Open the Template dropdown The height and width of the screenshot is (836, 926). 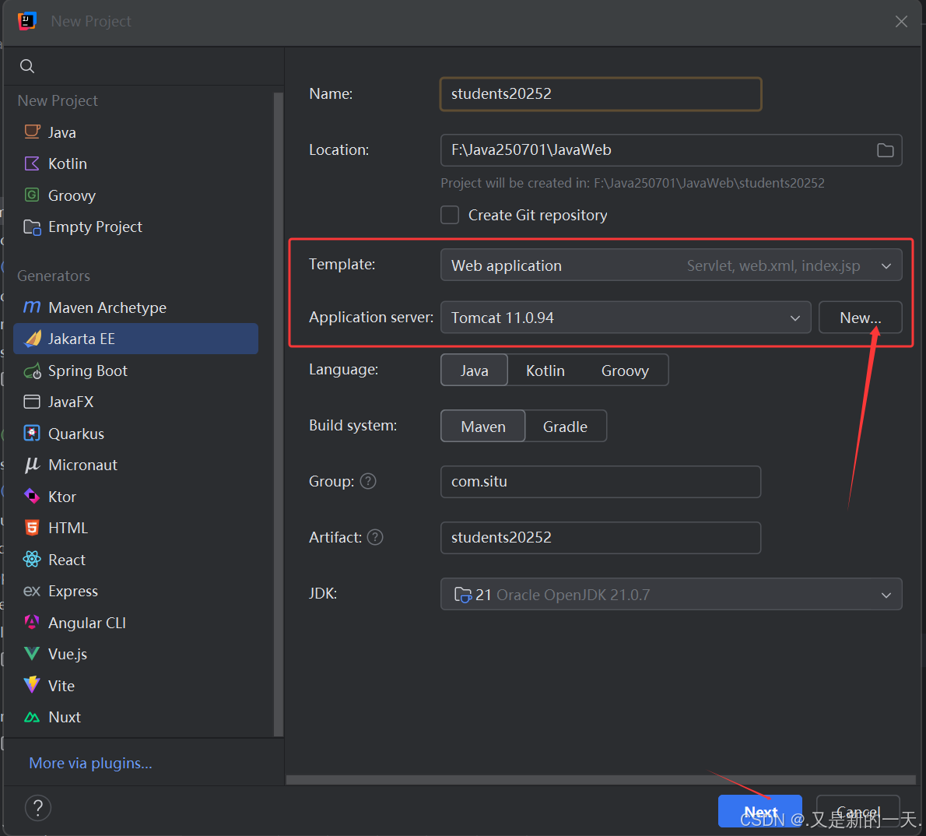[x=671, y=265]
